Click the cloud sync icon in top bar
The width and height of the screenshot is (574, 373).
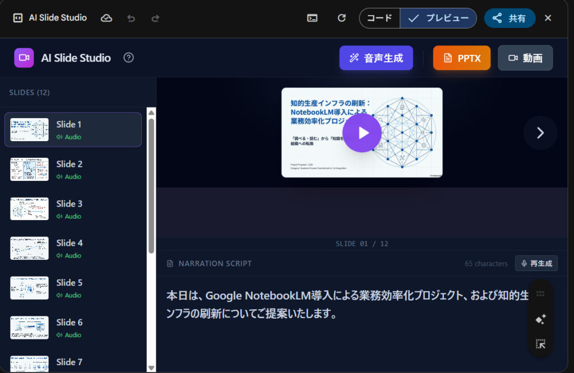pyautogui.click(x=106, y=17)
